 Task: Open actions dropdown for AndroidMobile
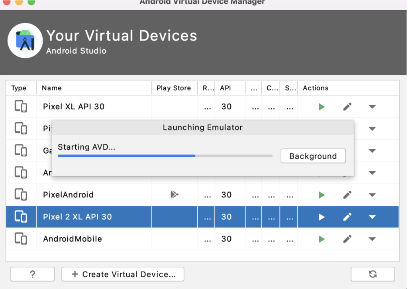tap(372, 239)
